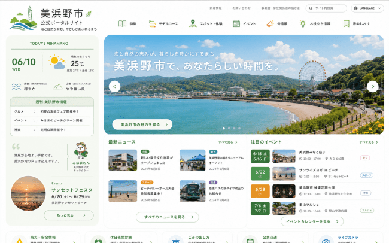Open the sunset photo for サンセットフェスタ

coord(28,193)
